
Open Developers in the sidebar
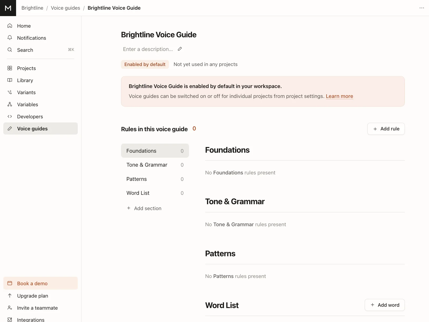pyautogui.click(x=40, y=116)
